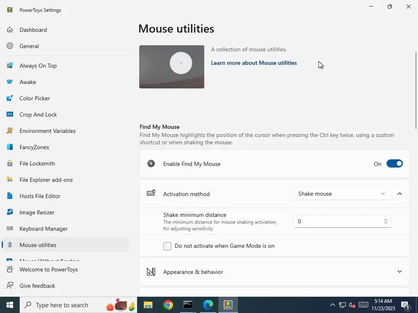
Task: Click the General gear icon
Action: [10, 46]
